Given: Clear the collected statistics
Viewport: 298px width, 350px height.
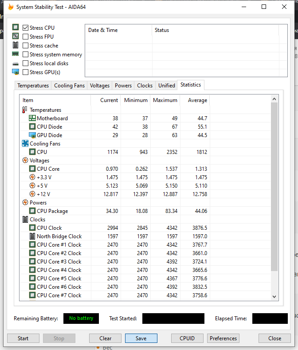Looking at the screenshot, I should tap(106, 338).
